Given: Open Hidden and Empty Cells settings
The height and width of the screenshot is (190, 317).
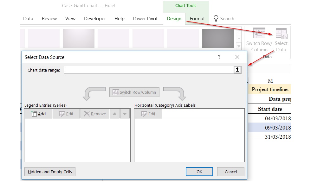Looking at the screenshot, I should tap(50, 172).
